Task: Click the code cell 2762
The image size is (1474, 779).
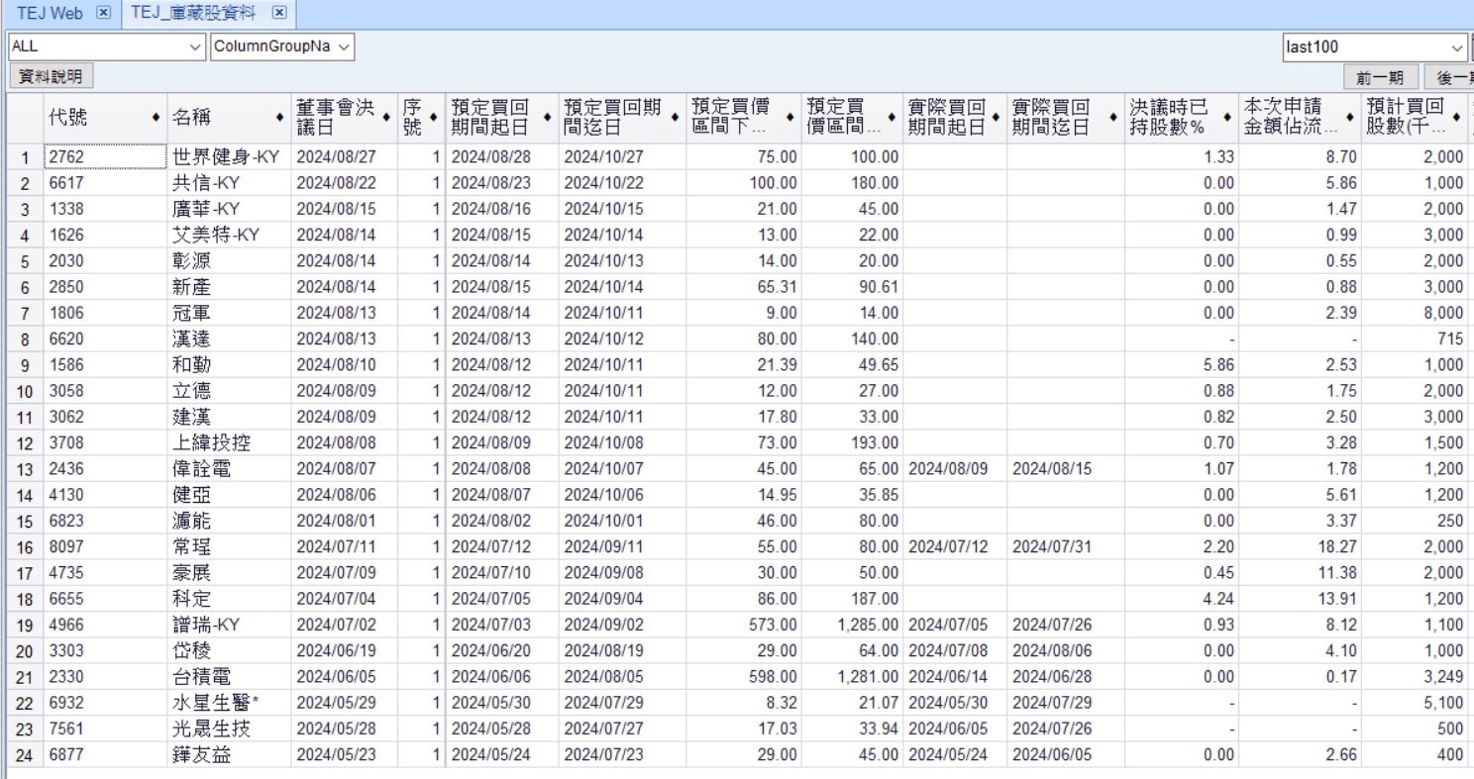Action: coord(104,156)
